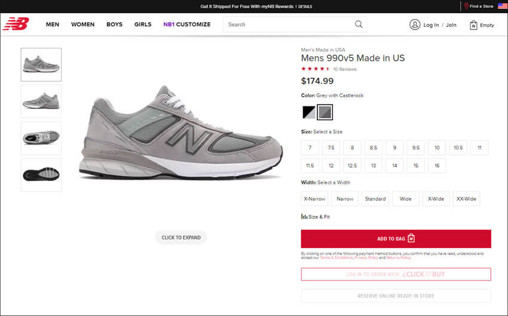Select the black and white color swatch
Image resolution: width=508 pixels, height=316 pixels.
309,112
